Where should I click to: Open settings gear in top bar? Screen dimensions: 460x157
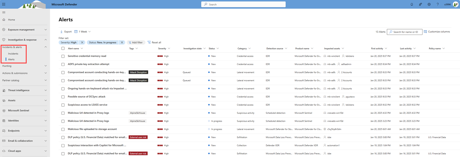click(x=429, y=4)
